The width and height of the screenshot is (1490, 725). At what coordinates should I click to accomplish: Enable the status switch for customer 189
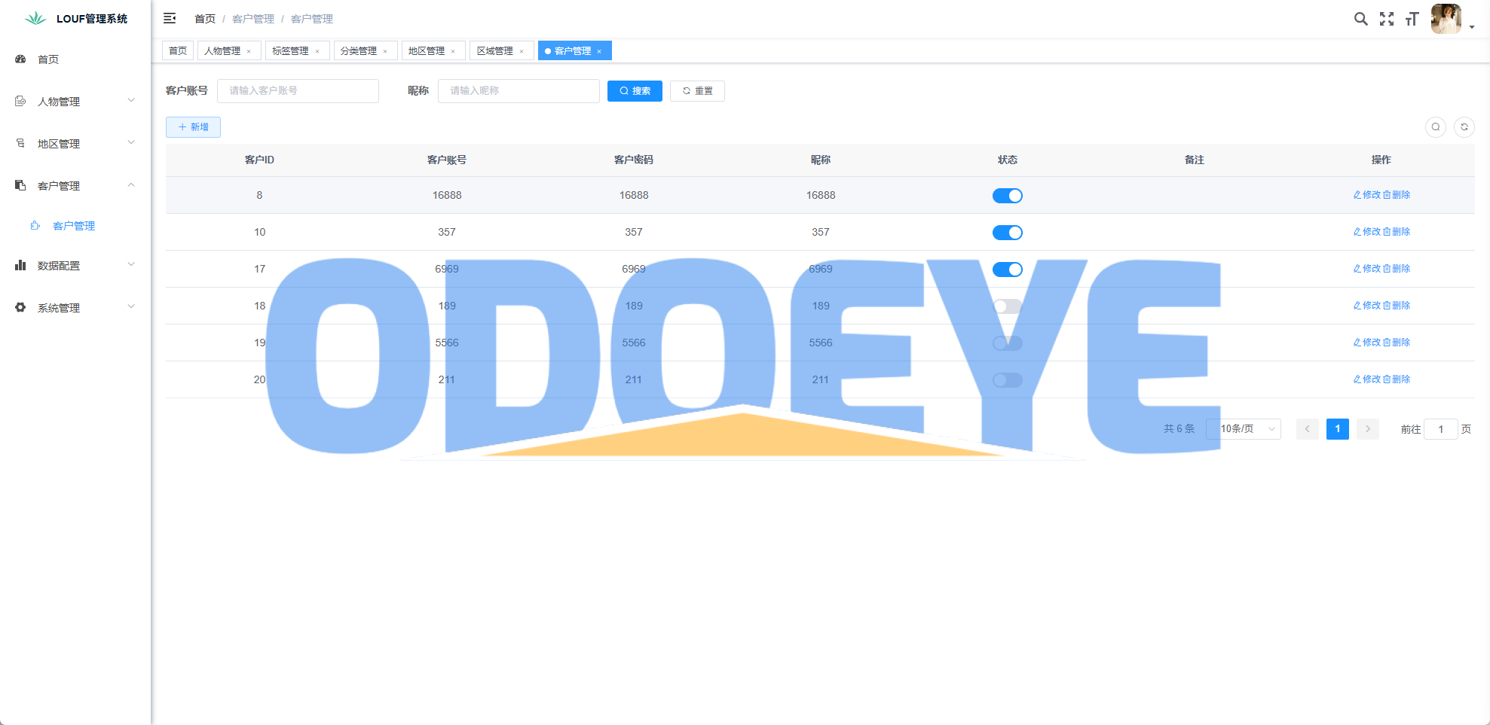pos(1007,306)
